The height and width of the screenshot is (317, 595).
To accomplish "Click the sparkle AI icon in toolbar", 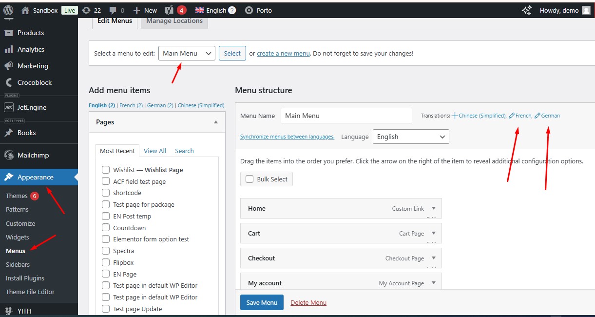I will click(x=526, y=10).
